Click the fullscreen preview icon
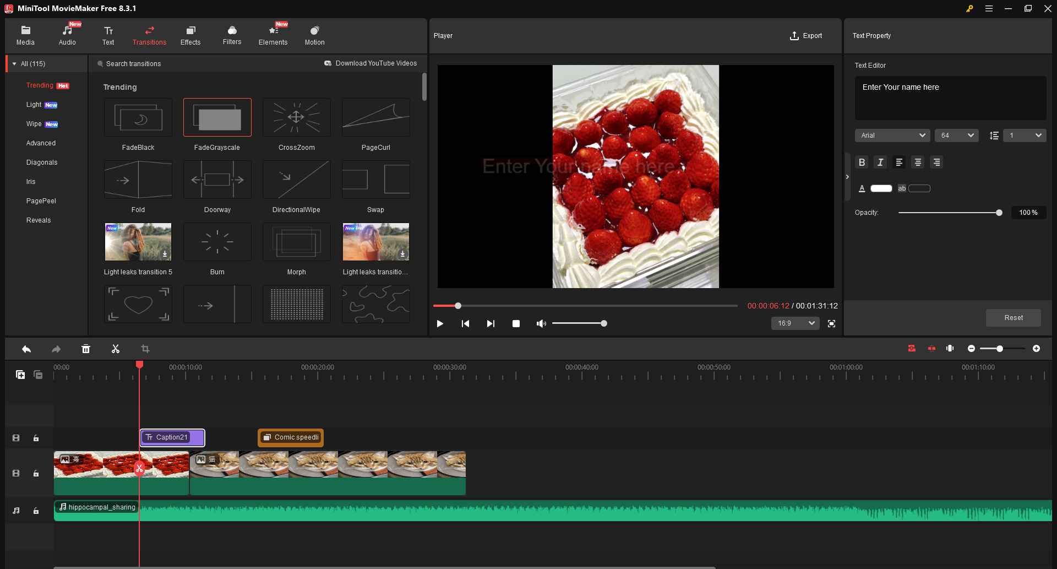Viewport: 1057px width, 569px height. (831, 323)
